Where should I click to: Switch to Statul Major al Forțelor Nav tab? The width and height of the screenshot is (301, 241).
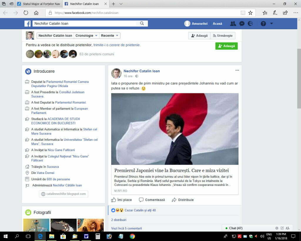[38, 4]
